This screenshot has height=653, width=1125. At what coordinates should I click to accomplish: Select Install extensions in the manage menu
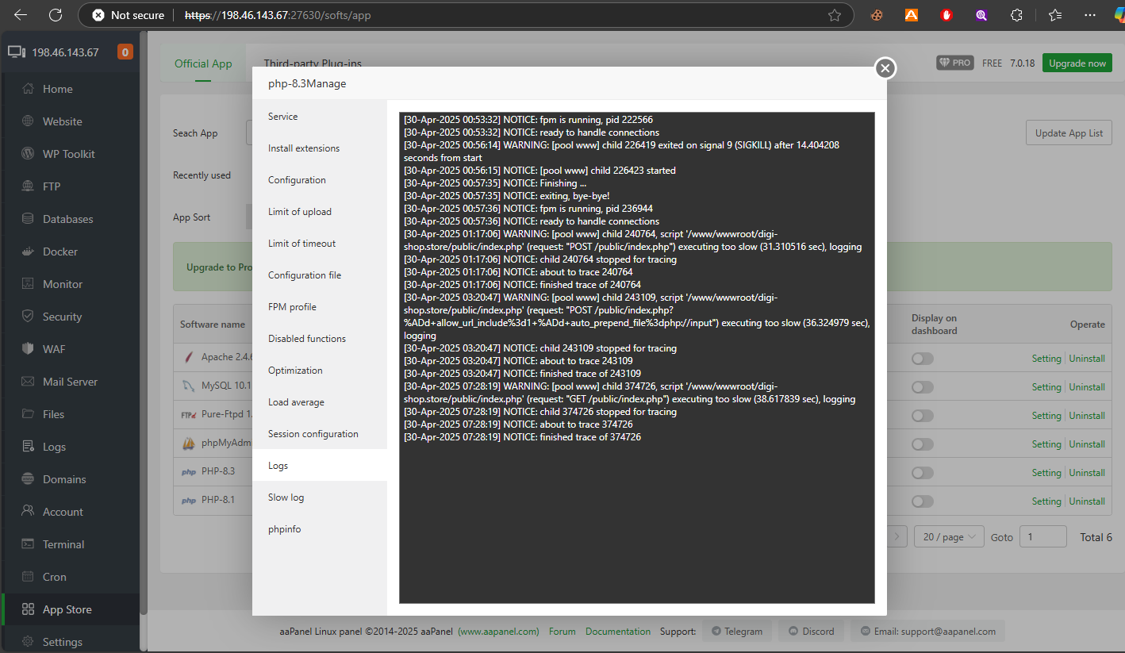303,148
